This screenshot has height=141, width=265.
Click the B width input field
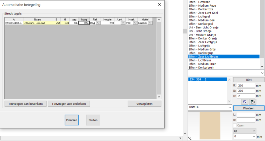tap(246, 85)
